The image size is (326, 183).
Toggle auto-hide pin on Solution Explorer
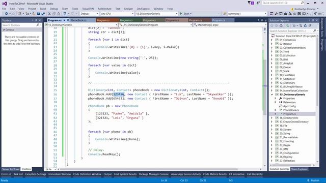313,20
